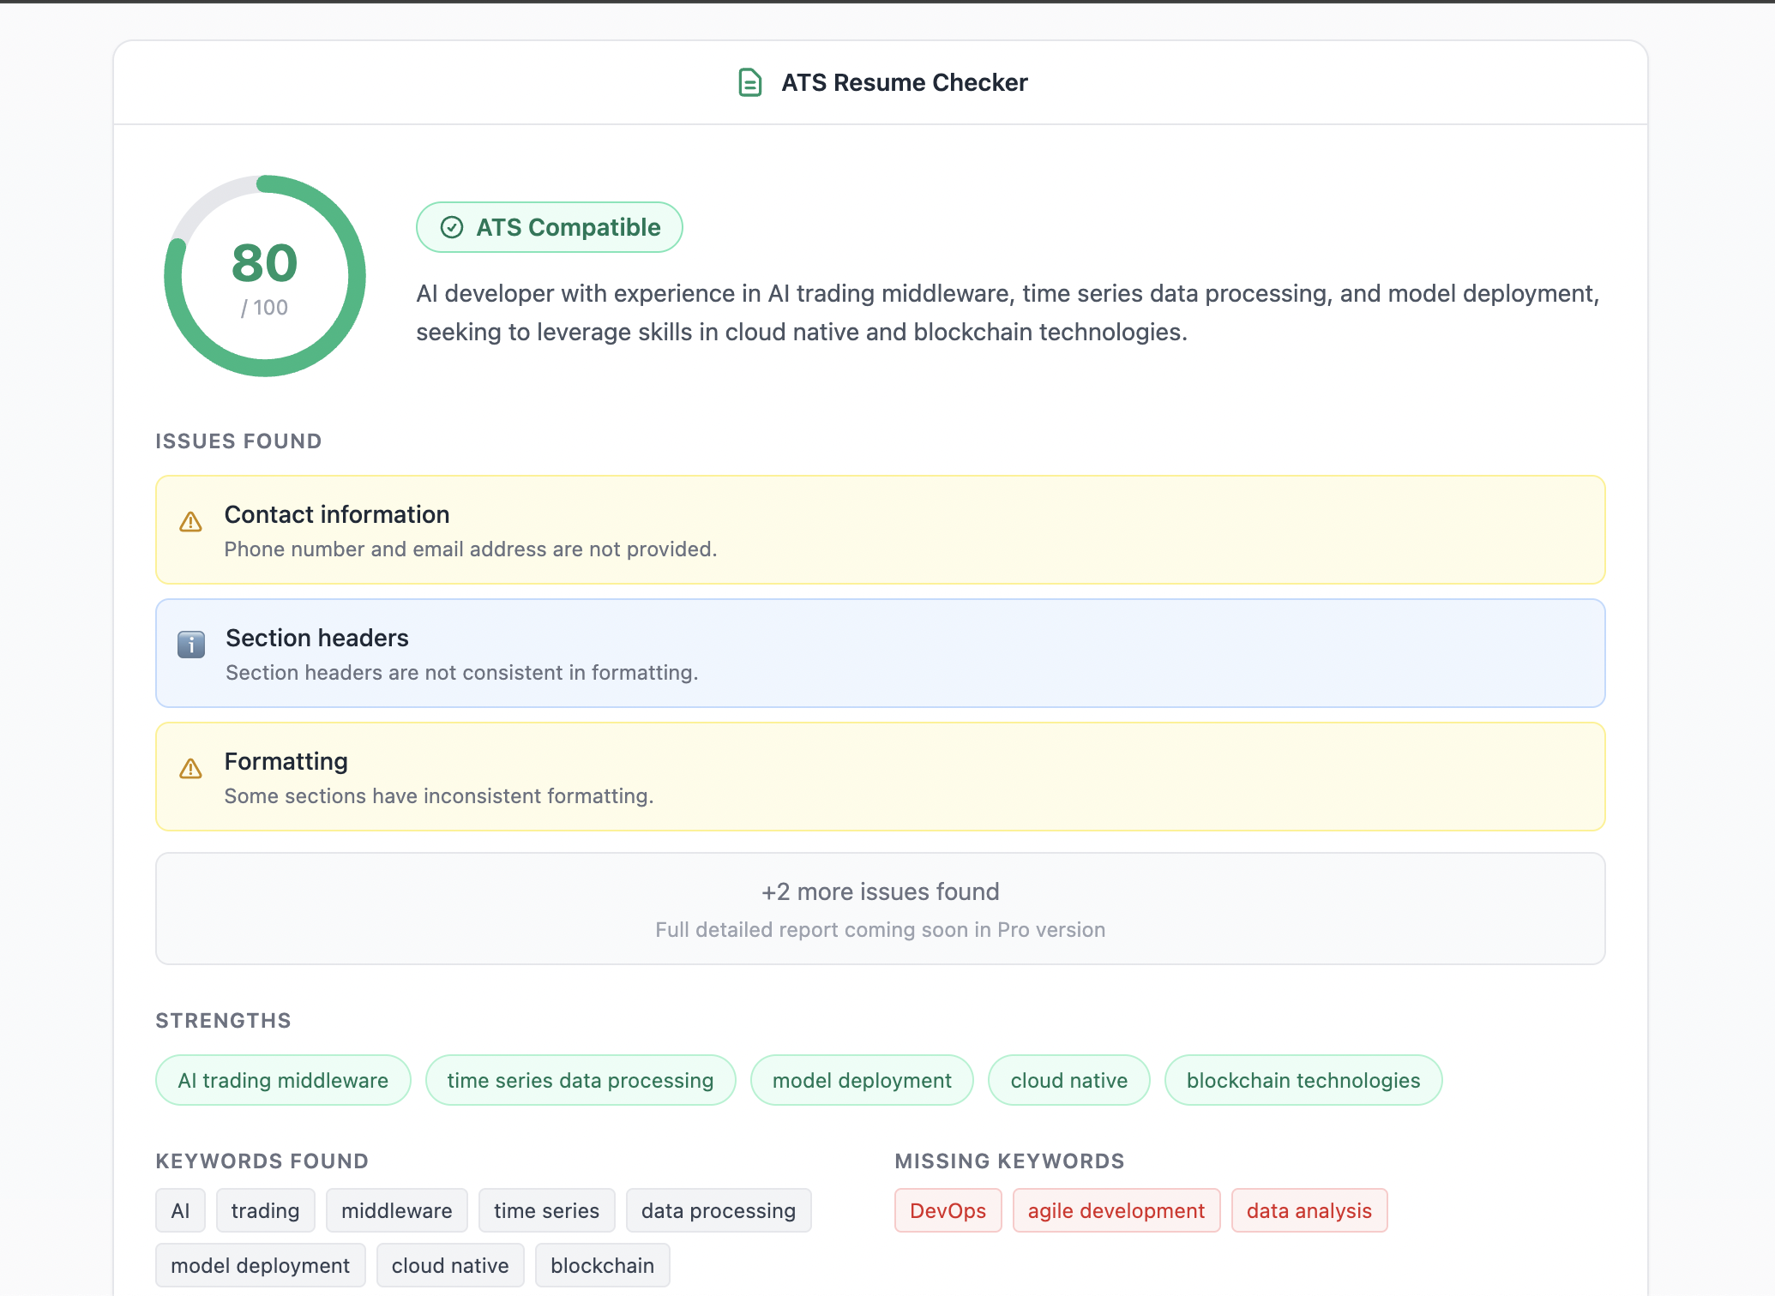
Task: Select the AI trading middleware strength chip
Action: tap(282, 1080)
